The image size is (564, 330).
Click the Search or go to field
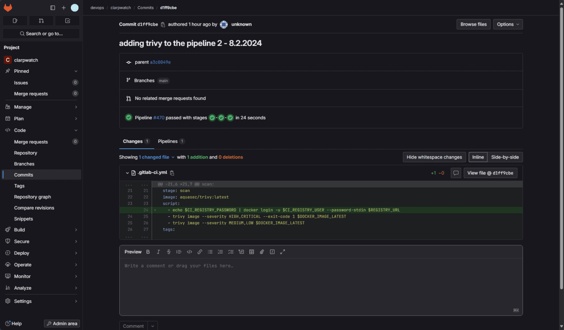(x=41, y=34)
